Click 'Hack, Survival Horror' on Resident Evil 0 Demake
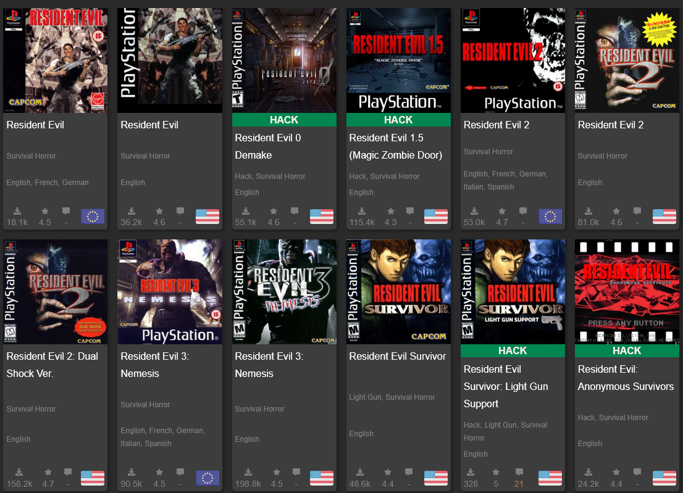Image resolution: width=683 pixels, height=493 pixels. [270, 176]
